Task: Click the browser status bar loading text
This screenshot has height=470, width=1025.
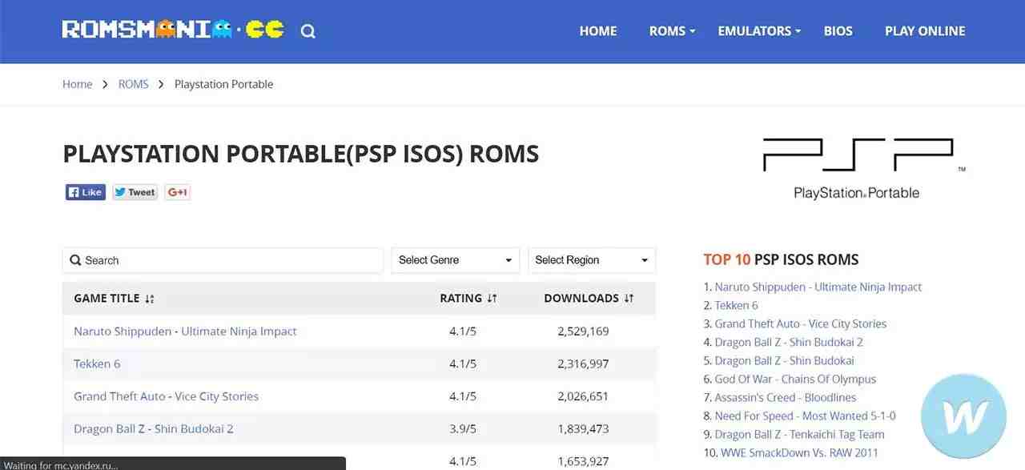Action: tap(61, 465)
